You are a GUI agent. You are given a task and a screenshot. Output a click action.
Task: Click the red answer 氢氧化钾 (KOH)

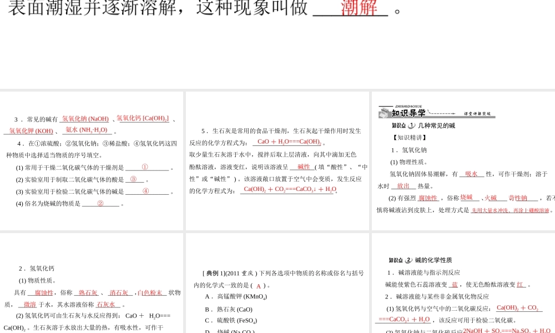coord(31,130)
